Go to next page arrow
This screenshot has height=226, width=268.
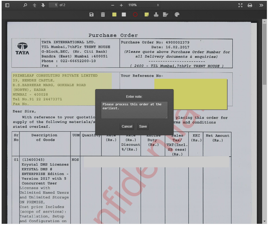[43, 5]
